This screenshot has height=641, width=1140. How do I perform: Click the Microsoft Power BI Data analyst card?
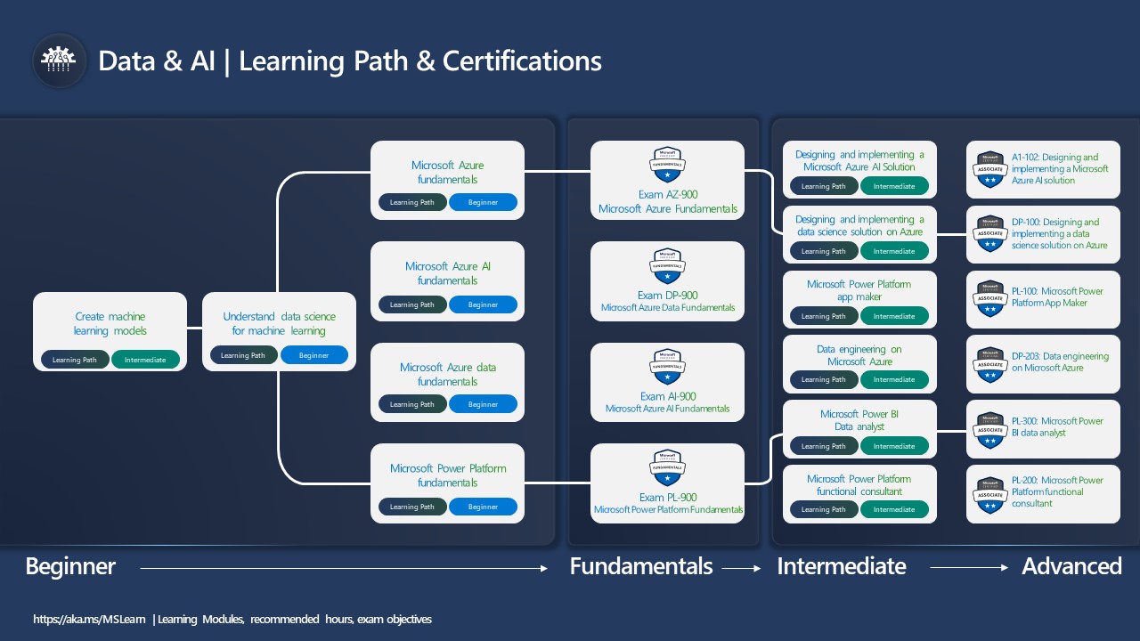[x=859, y=420]
